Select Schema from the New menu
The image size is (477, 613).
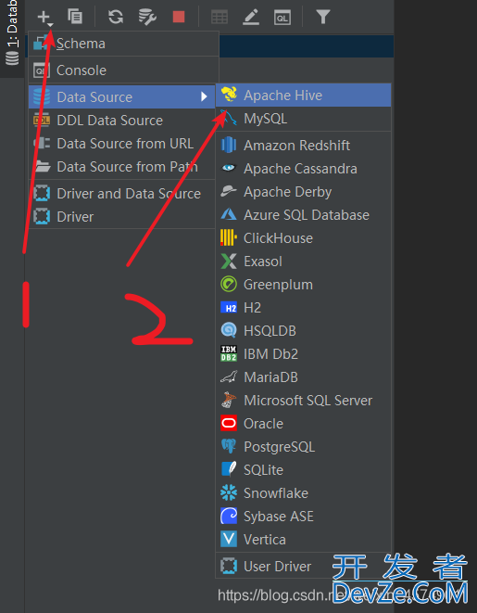(x=124, y=44)
